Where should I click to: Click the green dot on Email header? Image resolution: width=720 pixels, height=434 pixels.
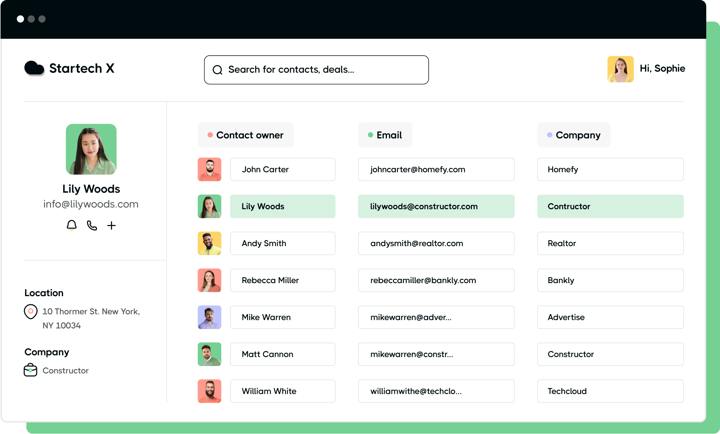tap(370, 135)
